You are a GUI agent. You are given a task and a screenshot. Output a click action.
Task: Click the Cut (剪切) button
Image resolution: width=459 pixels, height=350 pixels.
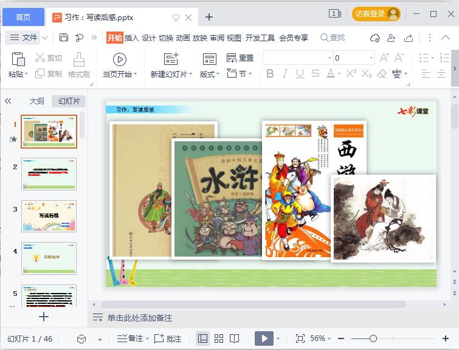click(48, 58)
